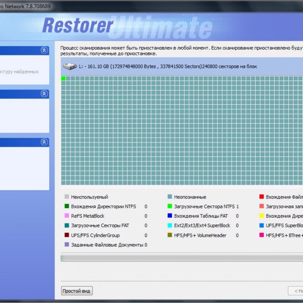Click the Заданные Файловые Документы label
303x303 pixels.
tap(107, 245)
